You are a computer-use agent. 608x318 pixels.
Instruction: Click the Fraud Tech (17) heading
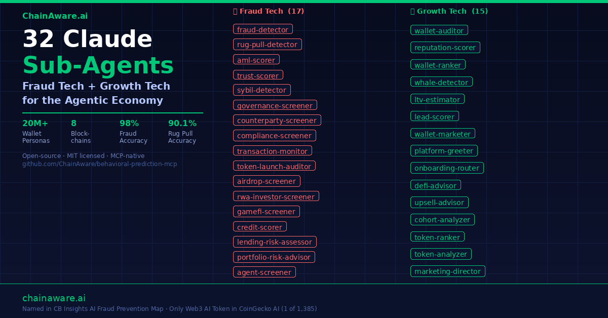coord(269,11)
